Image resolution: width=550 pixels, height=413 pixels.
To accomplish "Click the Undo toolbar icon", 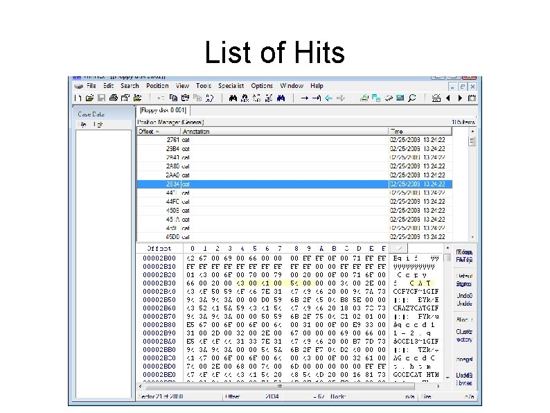I will pos(161,98).
